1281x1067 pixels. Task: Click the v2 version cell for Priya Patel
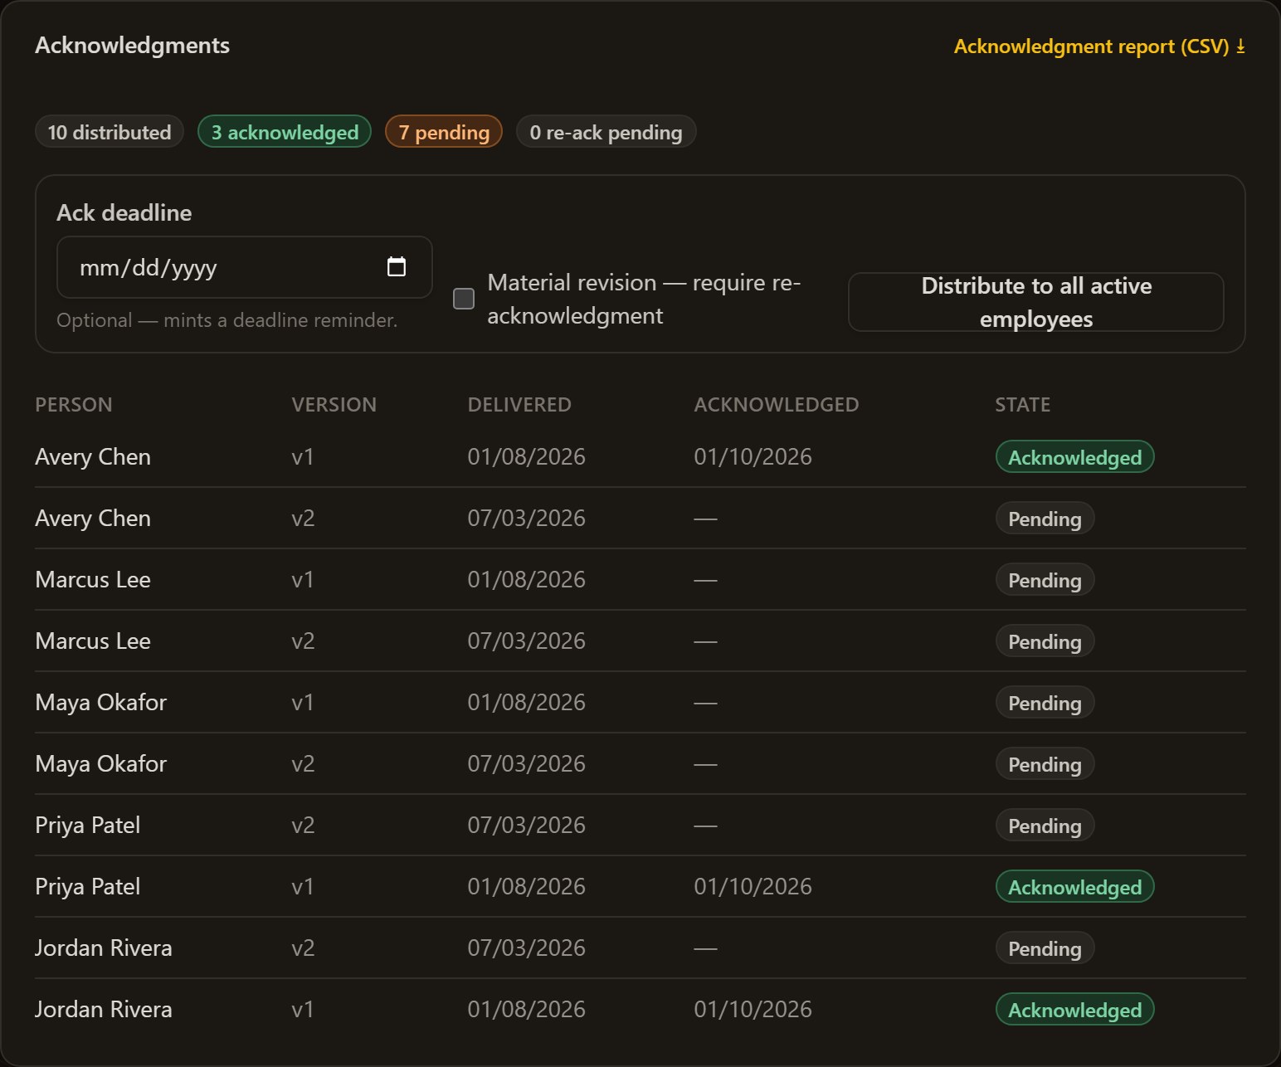303,826
